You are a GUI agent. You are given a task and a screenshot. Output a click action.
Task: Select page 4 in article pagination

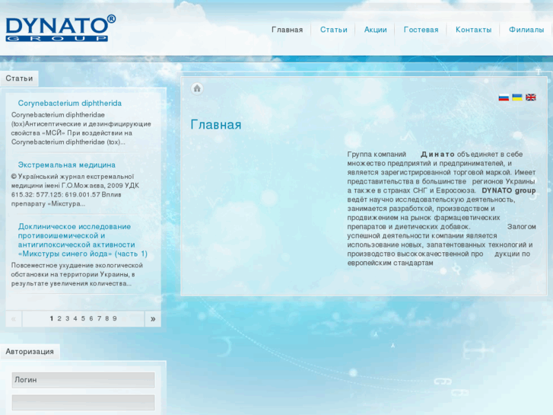[x=75, y=318]
